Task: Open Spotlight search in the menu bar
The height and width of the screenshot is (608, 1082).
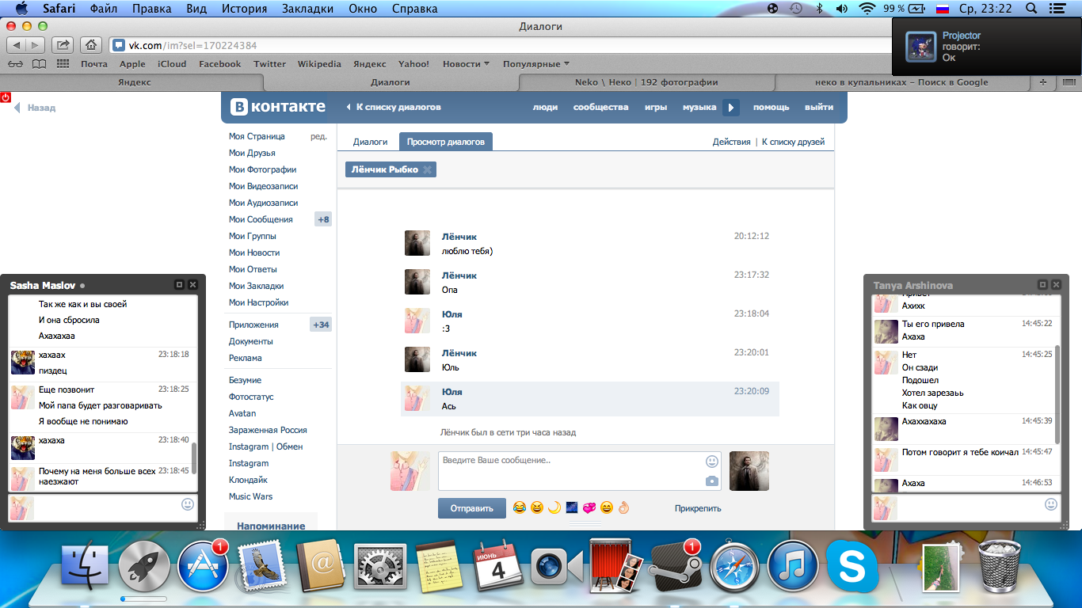Action: (1031, 9)
